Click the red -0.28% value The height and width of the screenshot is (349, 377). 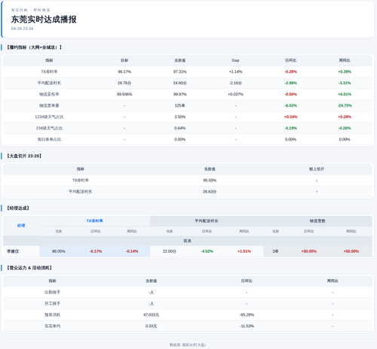coord(290,71)
